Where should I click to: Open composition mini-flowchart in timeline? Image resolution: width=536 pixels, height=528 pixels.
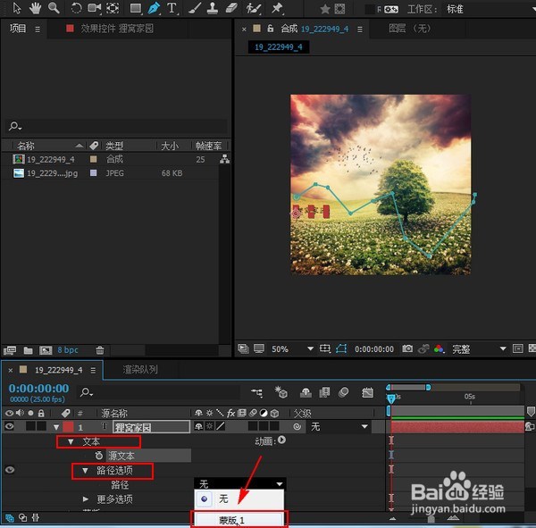(256, 392)
